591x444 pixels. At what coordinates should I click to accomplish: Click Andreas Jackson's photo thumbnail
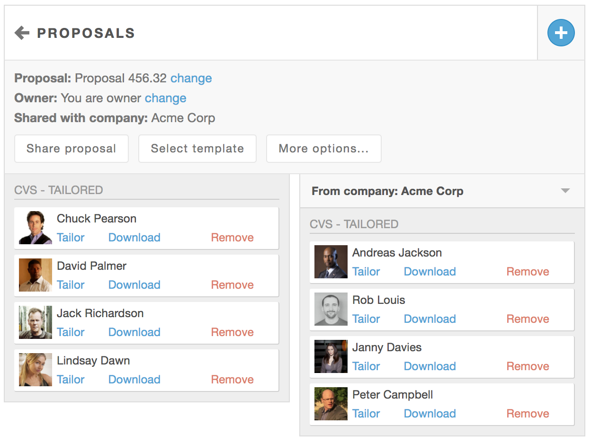pyautogui.click(x=331, y=262)
